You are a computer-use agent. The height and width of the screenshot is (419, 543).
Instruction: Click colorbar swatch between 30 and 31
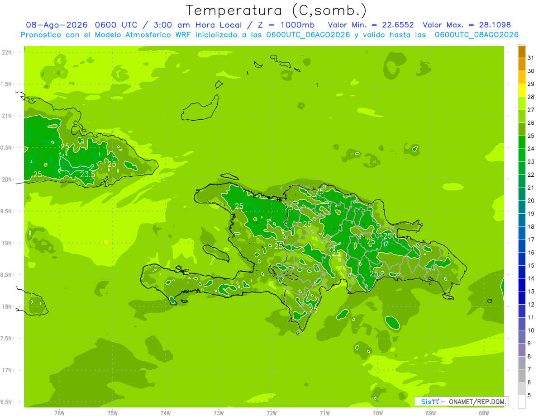pos(522,64)
